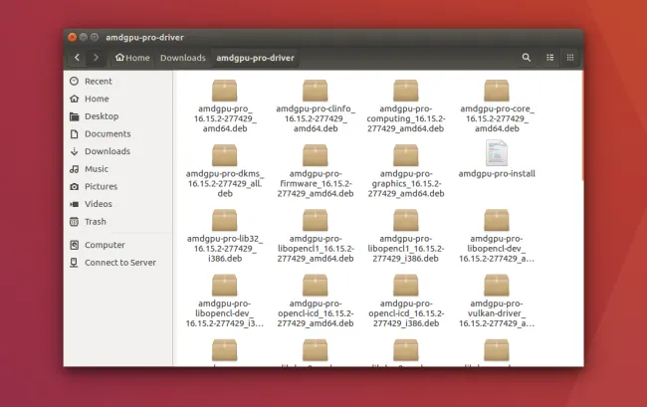647x407 pixels.
Task: Open Trash in the sidebar
Action: (x=96, y=222)
